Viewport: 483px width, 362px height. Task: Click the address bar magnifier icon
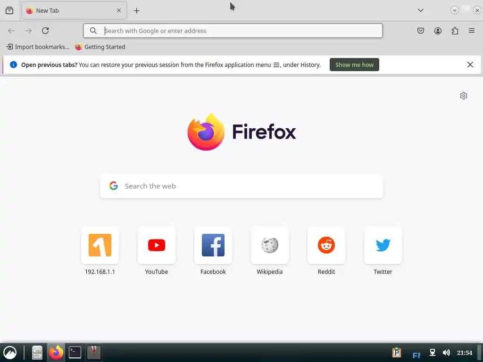tap(93, 31)
